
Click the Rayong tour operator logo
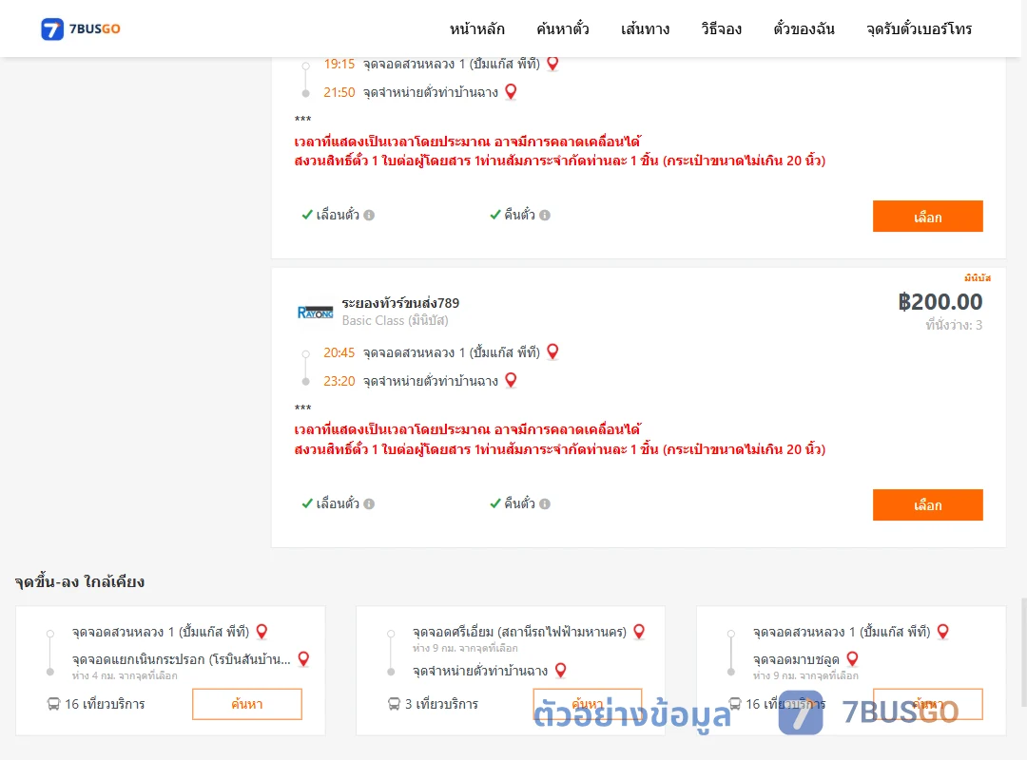point(315,313)
